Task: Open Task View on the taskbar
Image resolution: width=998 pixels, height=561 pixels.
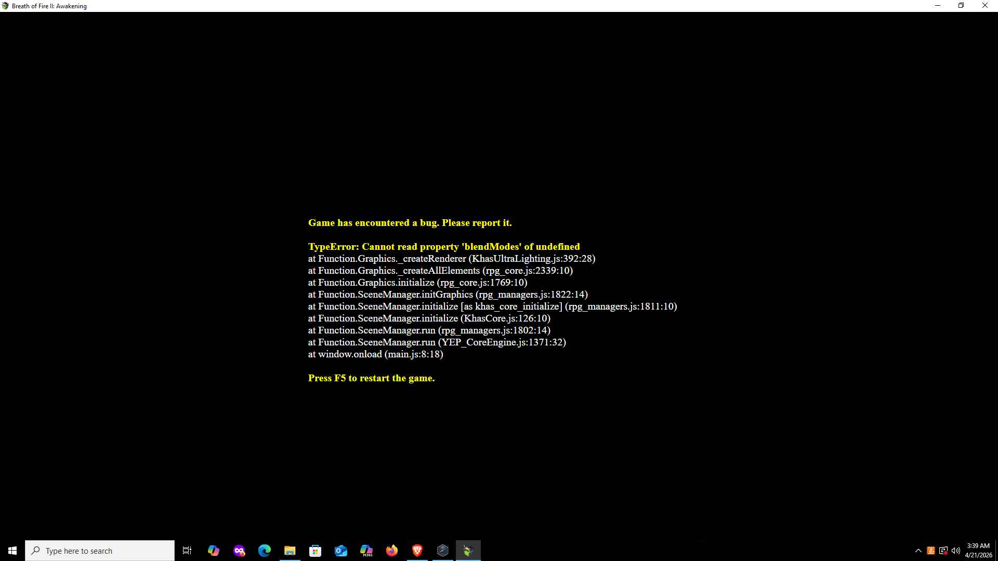Action: click(187, 551)
